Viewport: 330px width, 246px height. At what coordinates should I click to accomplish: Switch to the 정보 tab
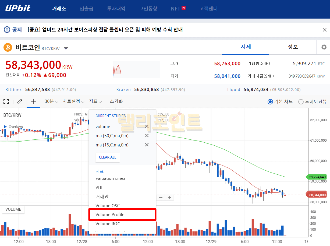(293, 47)
